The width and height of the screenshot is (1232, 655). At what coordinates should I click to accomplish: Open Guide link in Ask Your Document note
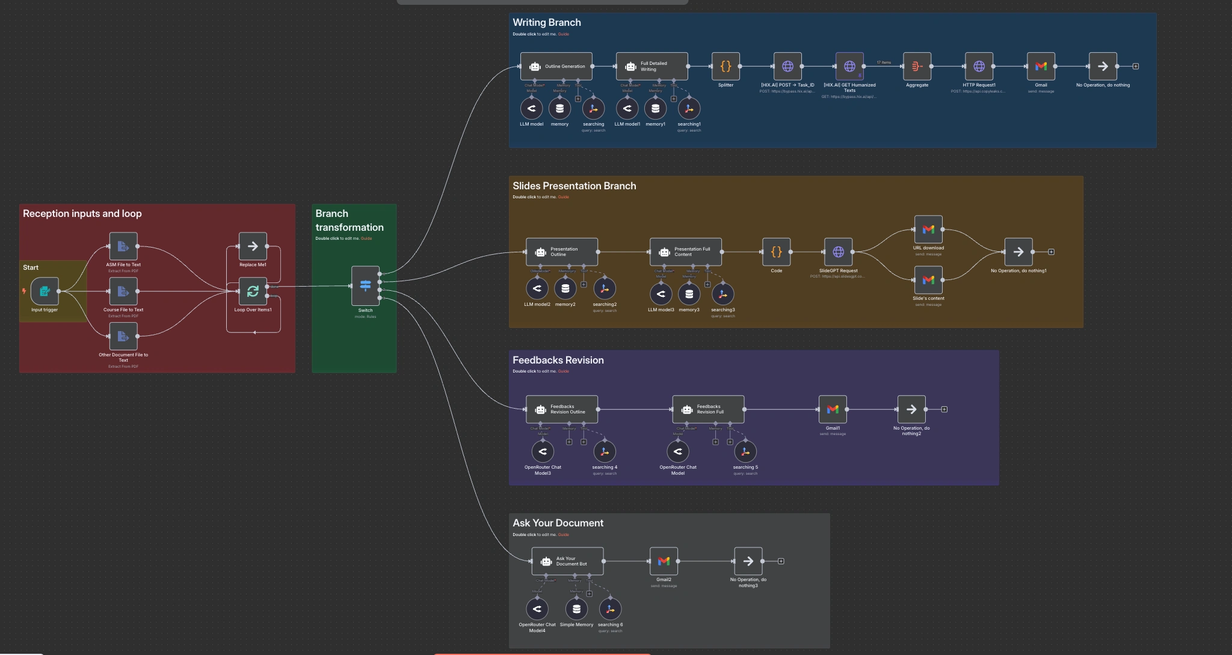(x=563, y=535)
